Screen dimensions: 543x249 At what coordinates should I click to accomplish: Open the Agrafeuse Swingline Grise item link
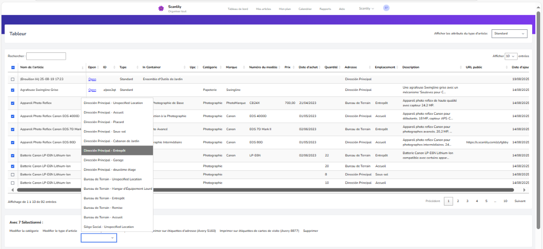tap(92, 90)
